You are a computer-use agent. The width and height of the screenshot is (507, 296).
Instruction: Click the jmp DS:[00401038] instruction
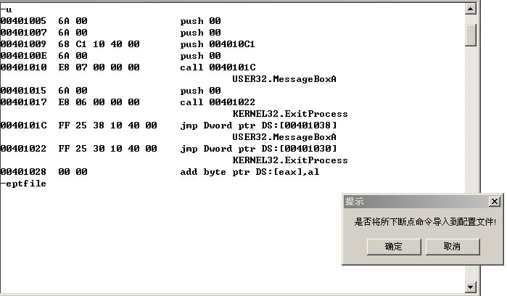coord(259,126)
